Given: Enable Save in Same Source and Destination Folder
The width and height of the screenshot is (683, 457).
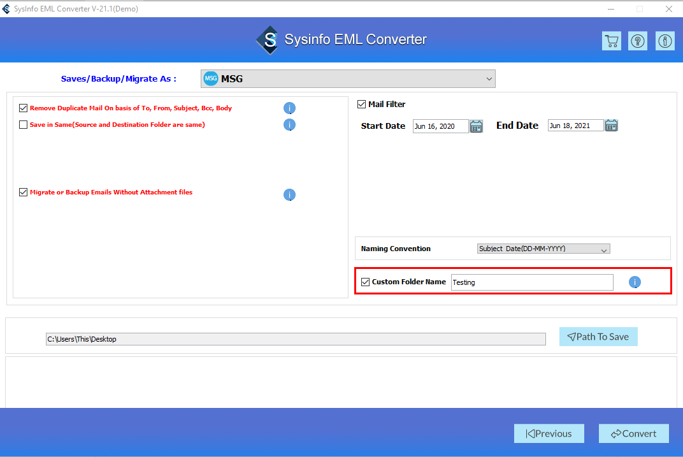Looking at the screenshot, I should pyautogui.click(x=23, y=124).
